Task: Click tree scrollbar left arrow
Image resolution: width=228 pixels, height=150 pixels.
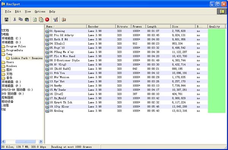Action: 3,141
